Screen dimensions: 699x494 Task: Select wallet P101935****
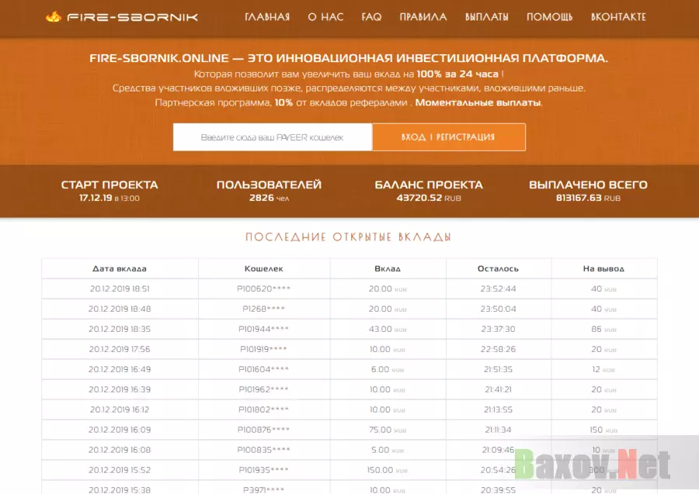coord(263,470)
